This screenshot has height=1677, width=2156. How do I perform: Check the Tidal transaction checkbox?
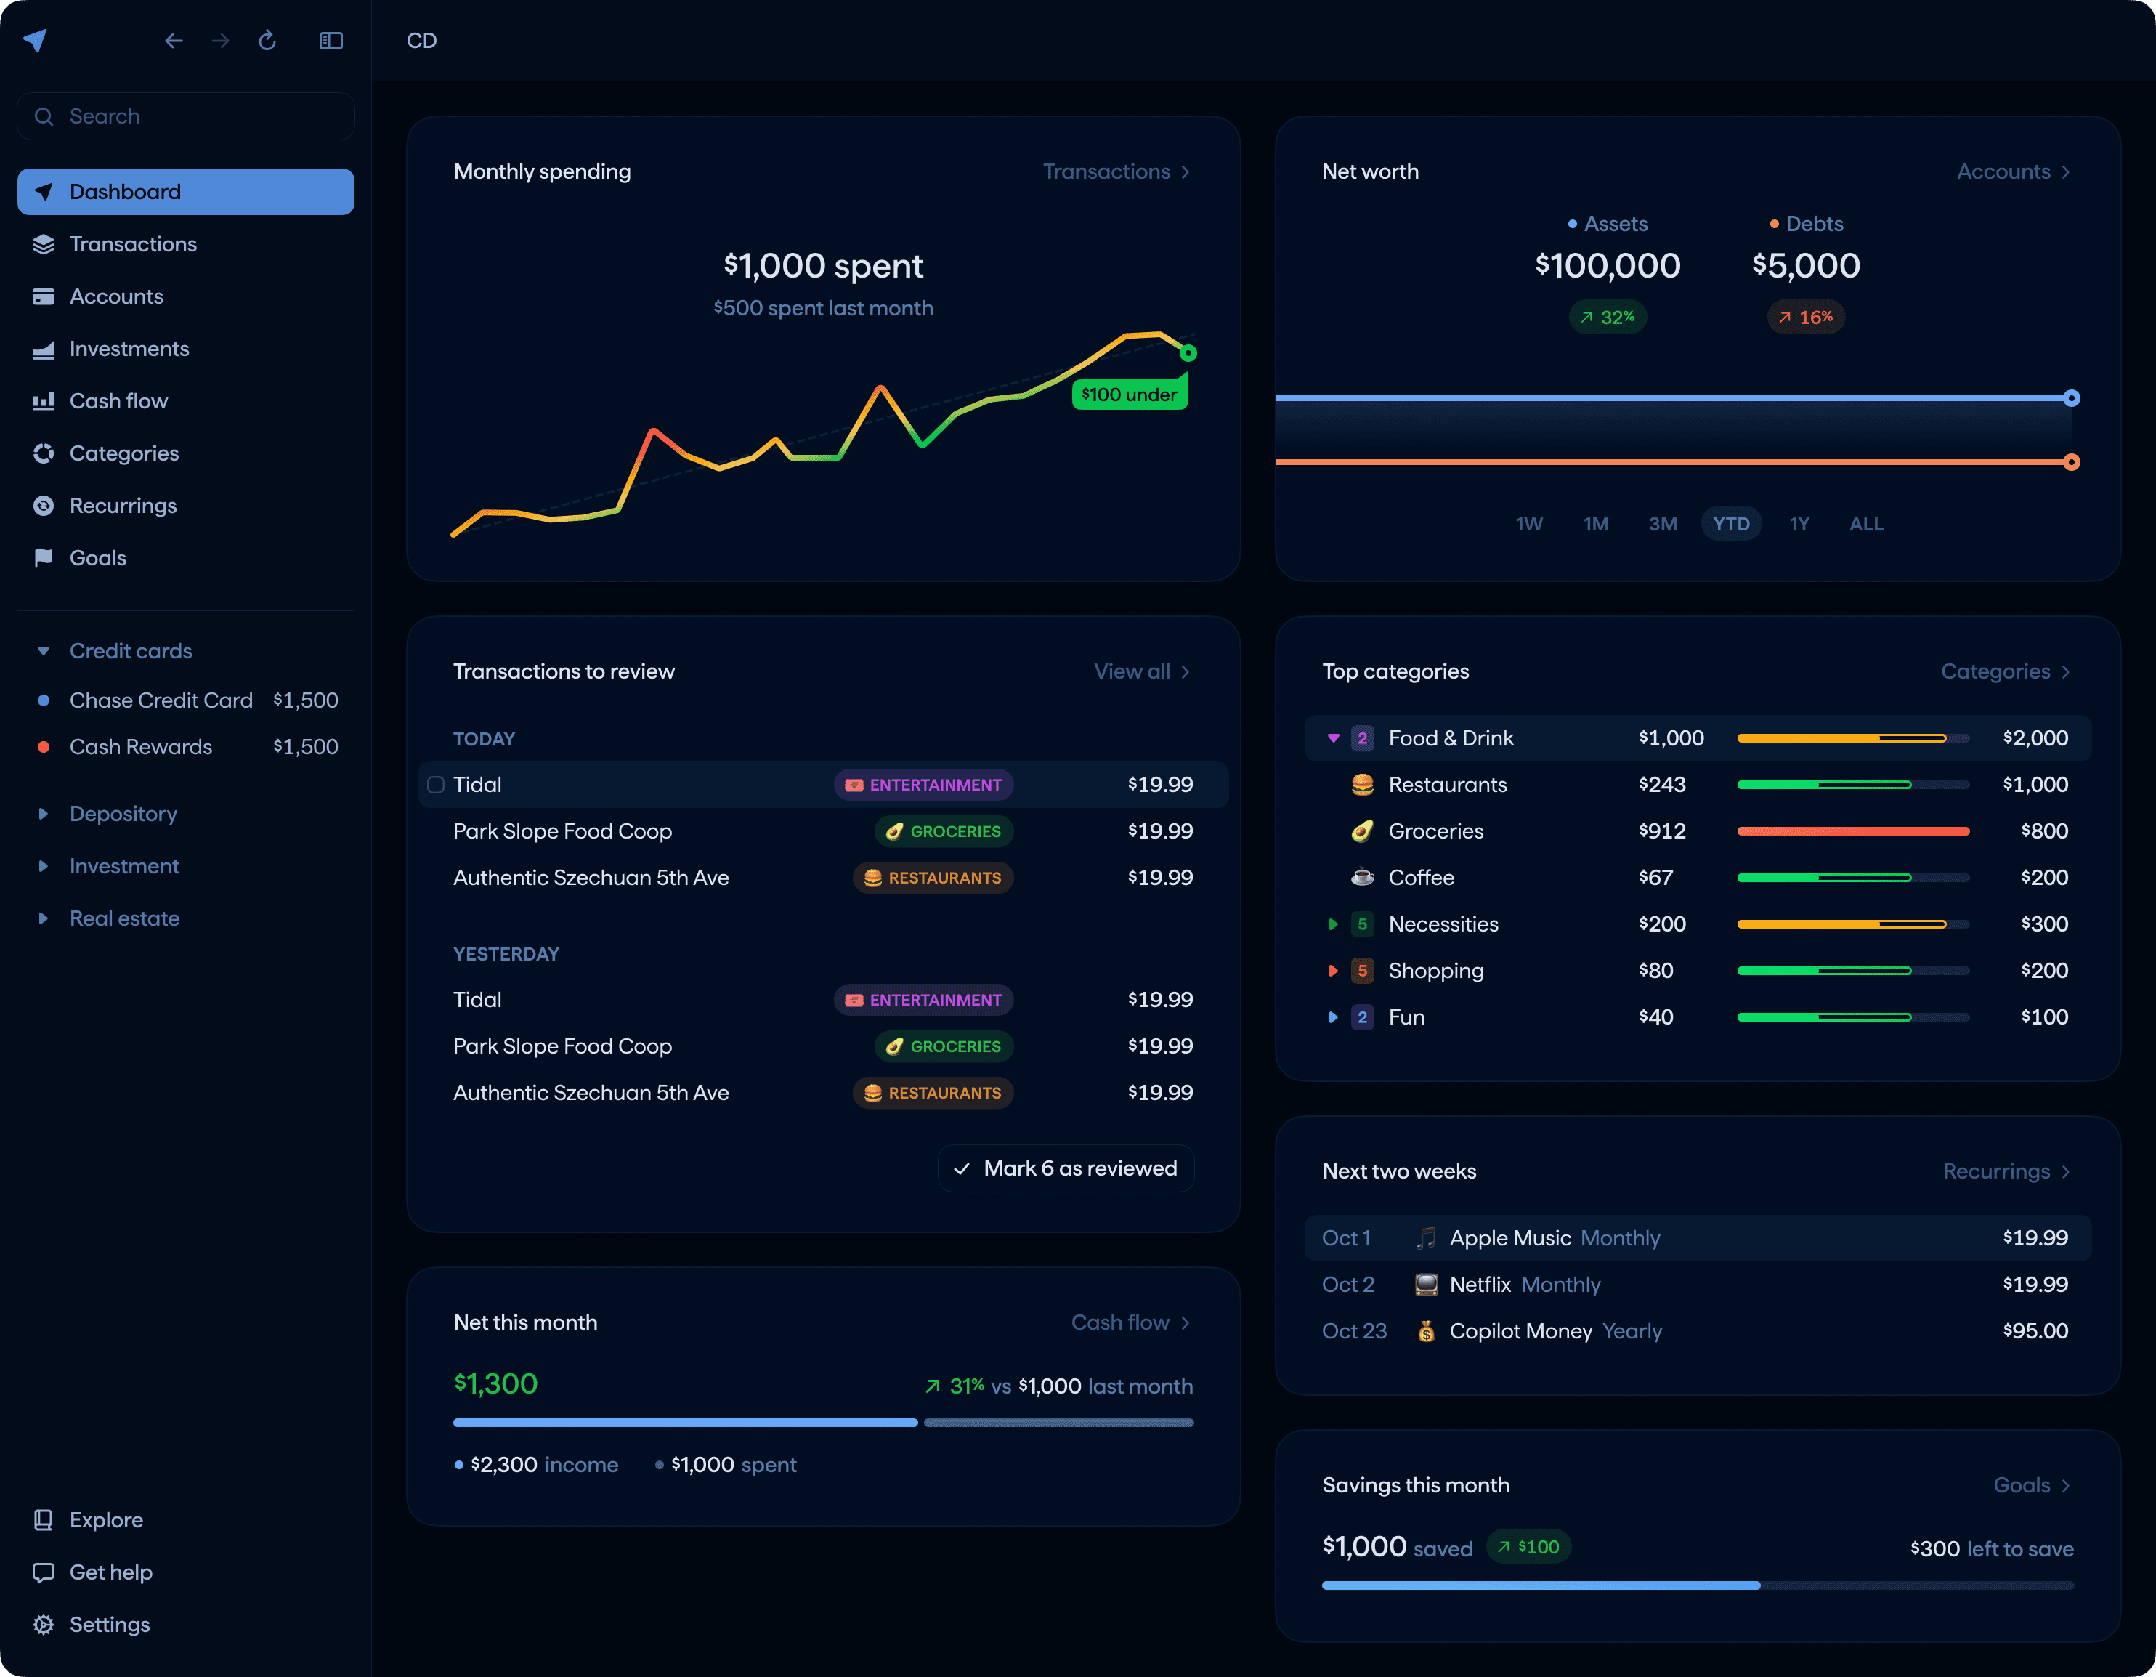point(435,785)
